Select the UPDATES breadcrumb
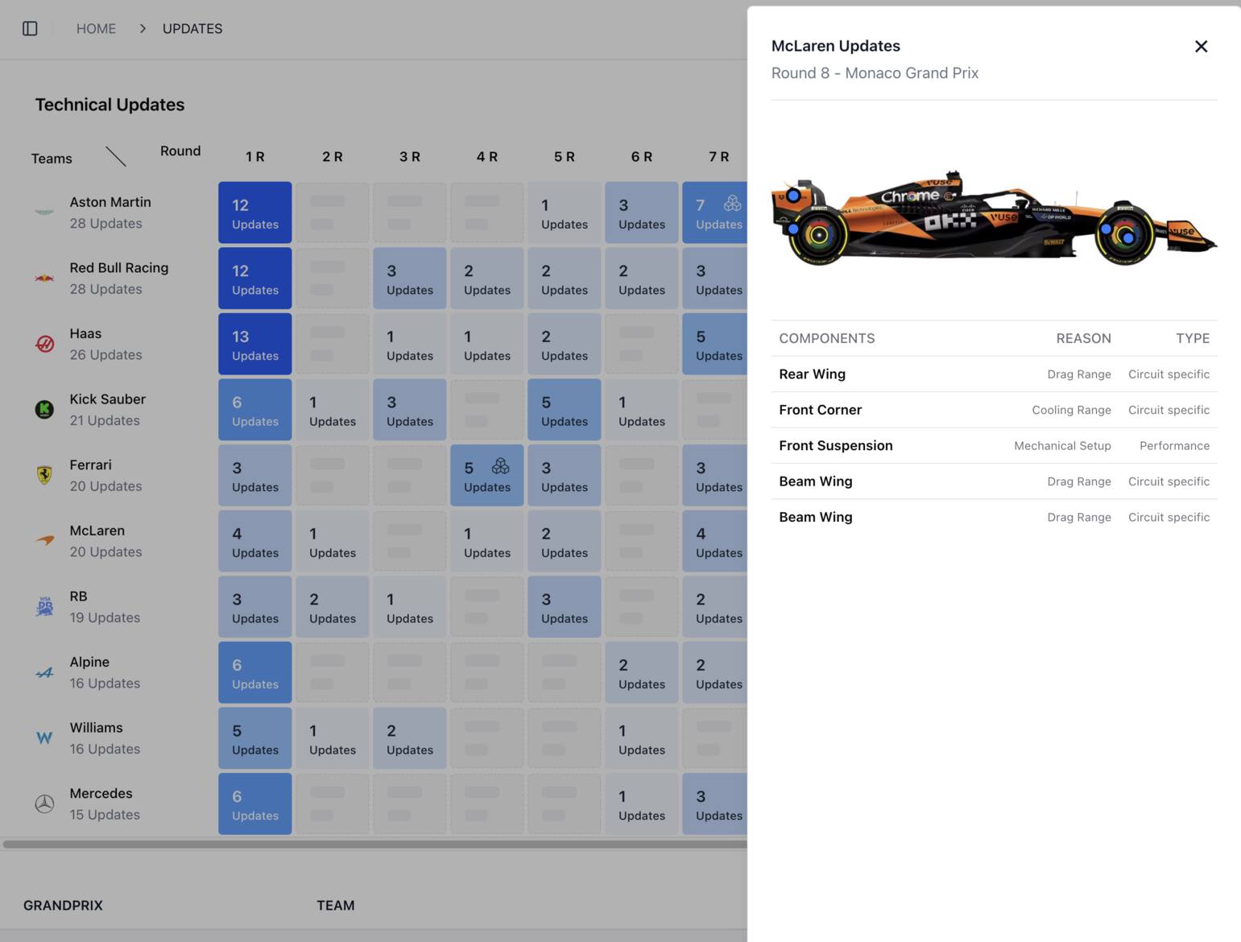Viewport: 1241px width, 942px height. [192, 28]
